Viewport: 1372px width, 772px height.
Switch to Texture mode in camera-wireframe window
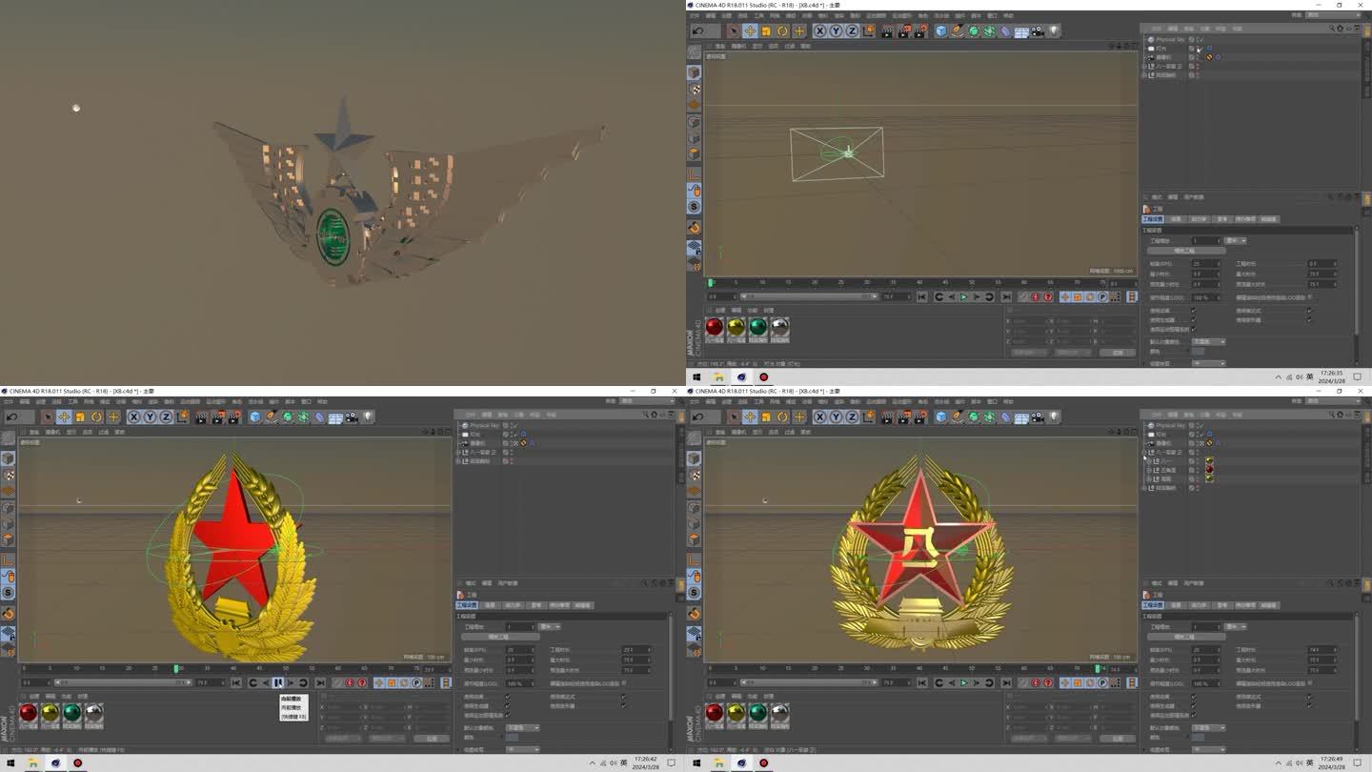coord(694,89)
